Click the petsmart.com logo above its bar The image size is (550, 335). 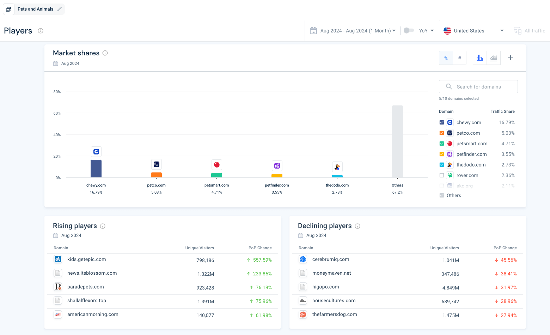(x=217, y=165)
